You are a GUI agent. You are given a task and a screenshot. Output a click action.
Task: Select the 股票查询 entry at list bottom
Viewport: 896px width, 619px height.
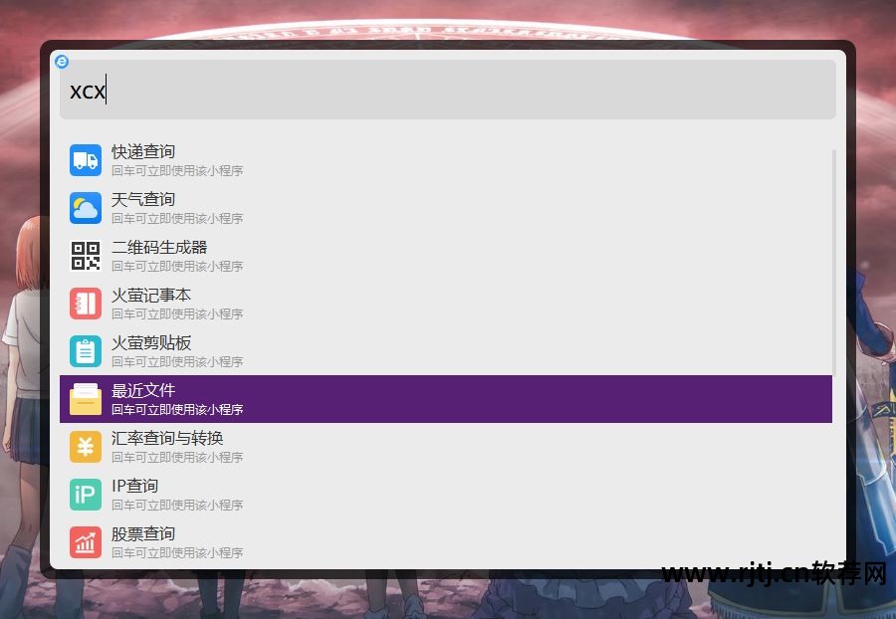[299, 542]
